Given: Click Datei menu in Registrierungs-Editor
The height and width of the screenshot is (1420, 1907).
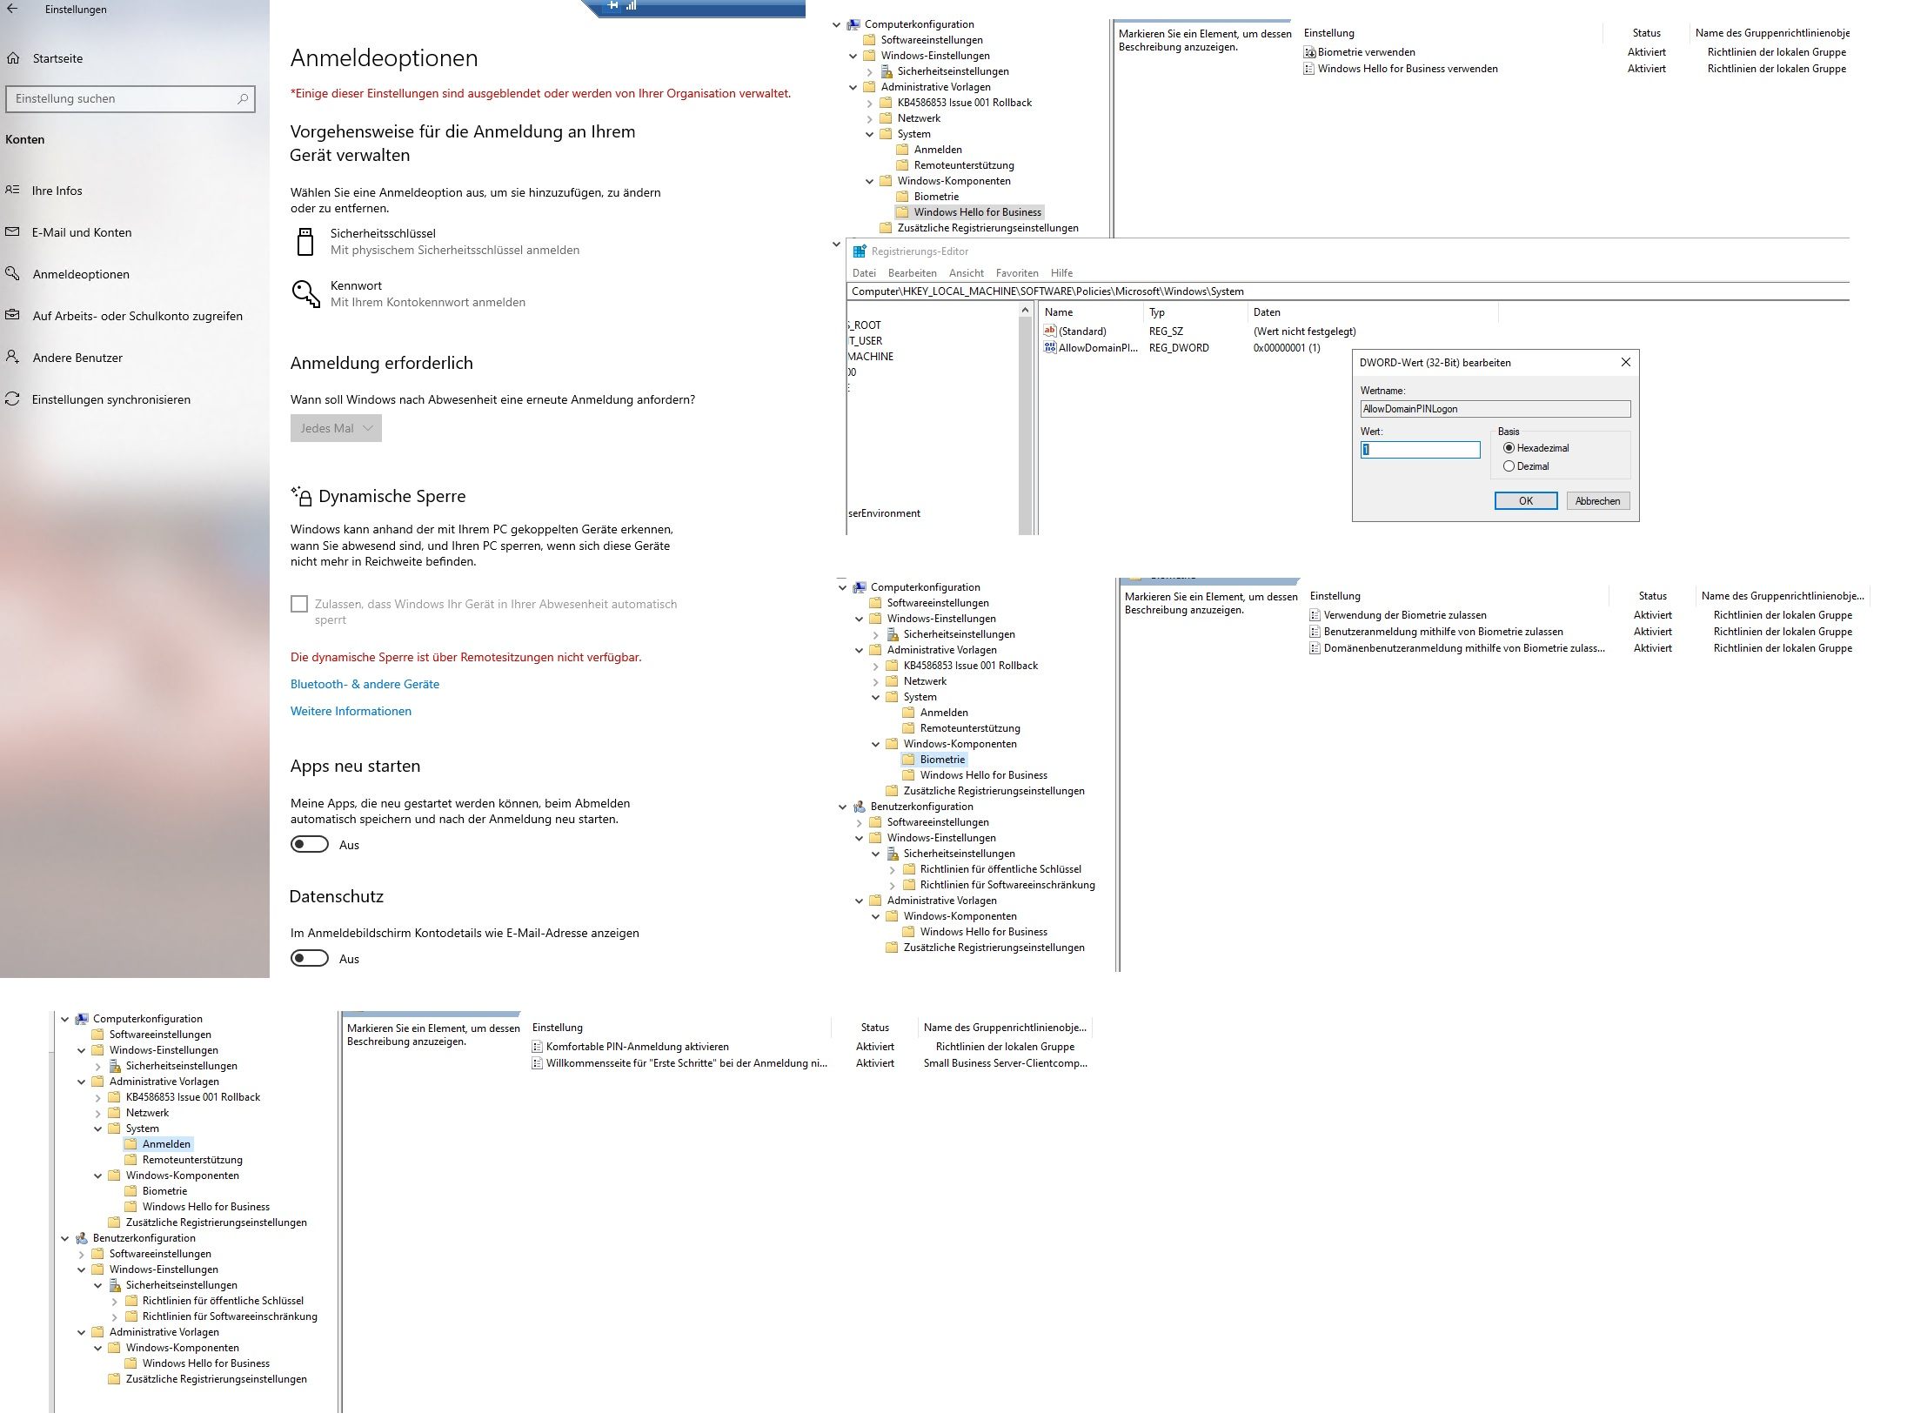Looking at the screenshot, I should (x=862, y=271).
